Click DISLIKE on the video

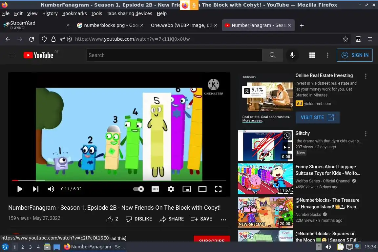139,219
